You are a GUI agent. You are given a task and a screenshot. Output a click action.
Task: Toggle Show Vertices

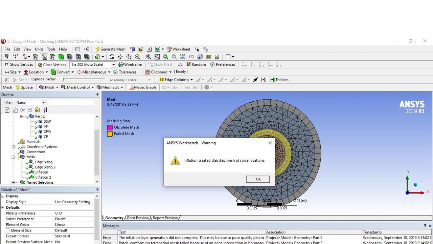coord(19,64)
